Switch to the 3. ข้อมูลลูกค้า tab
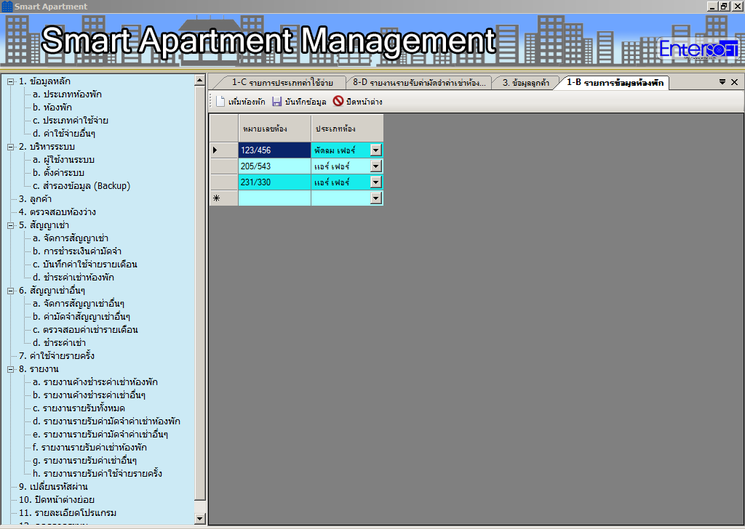Viewport: 745px width, 529px height. (x=525, y=83)
